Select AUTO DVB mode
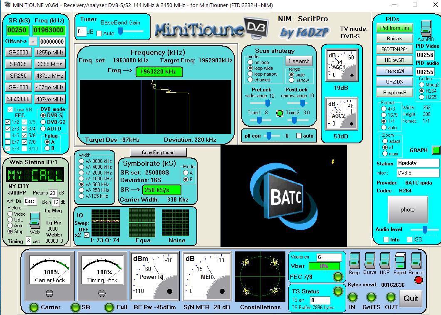 (43, 129)
